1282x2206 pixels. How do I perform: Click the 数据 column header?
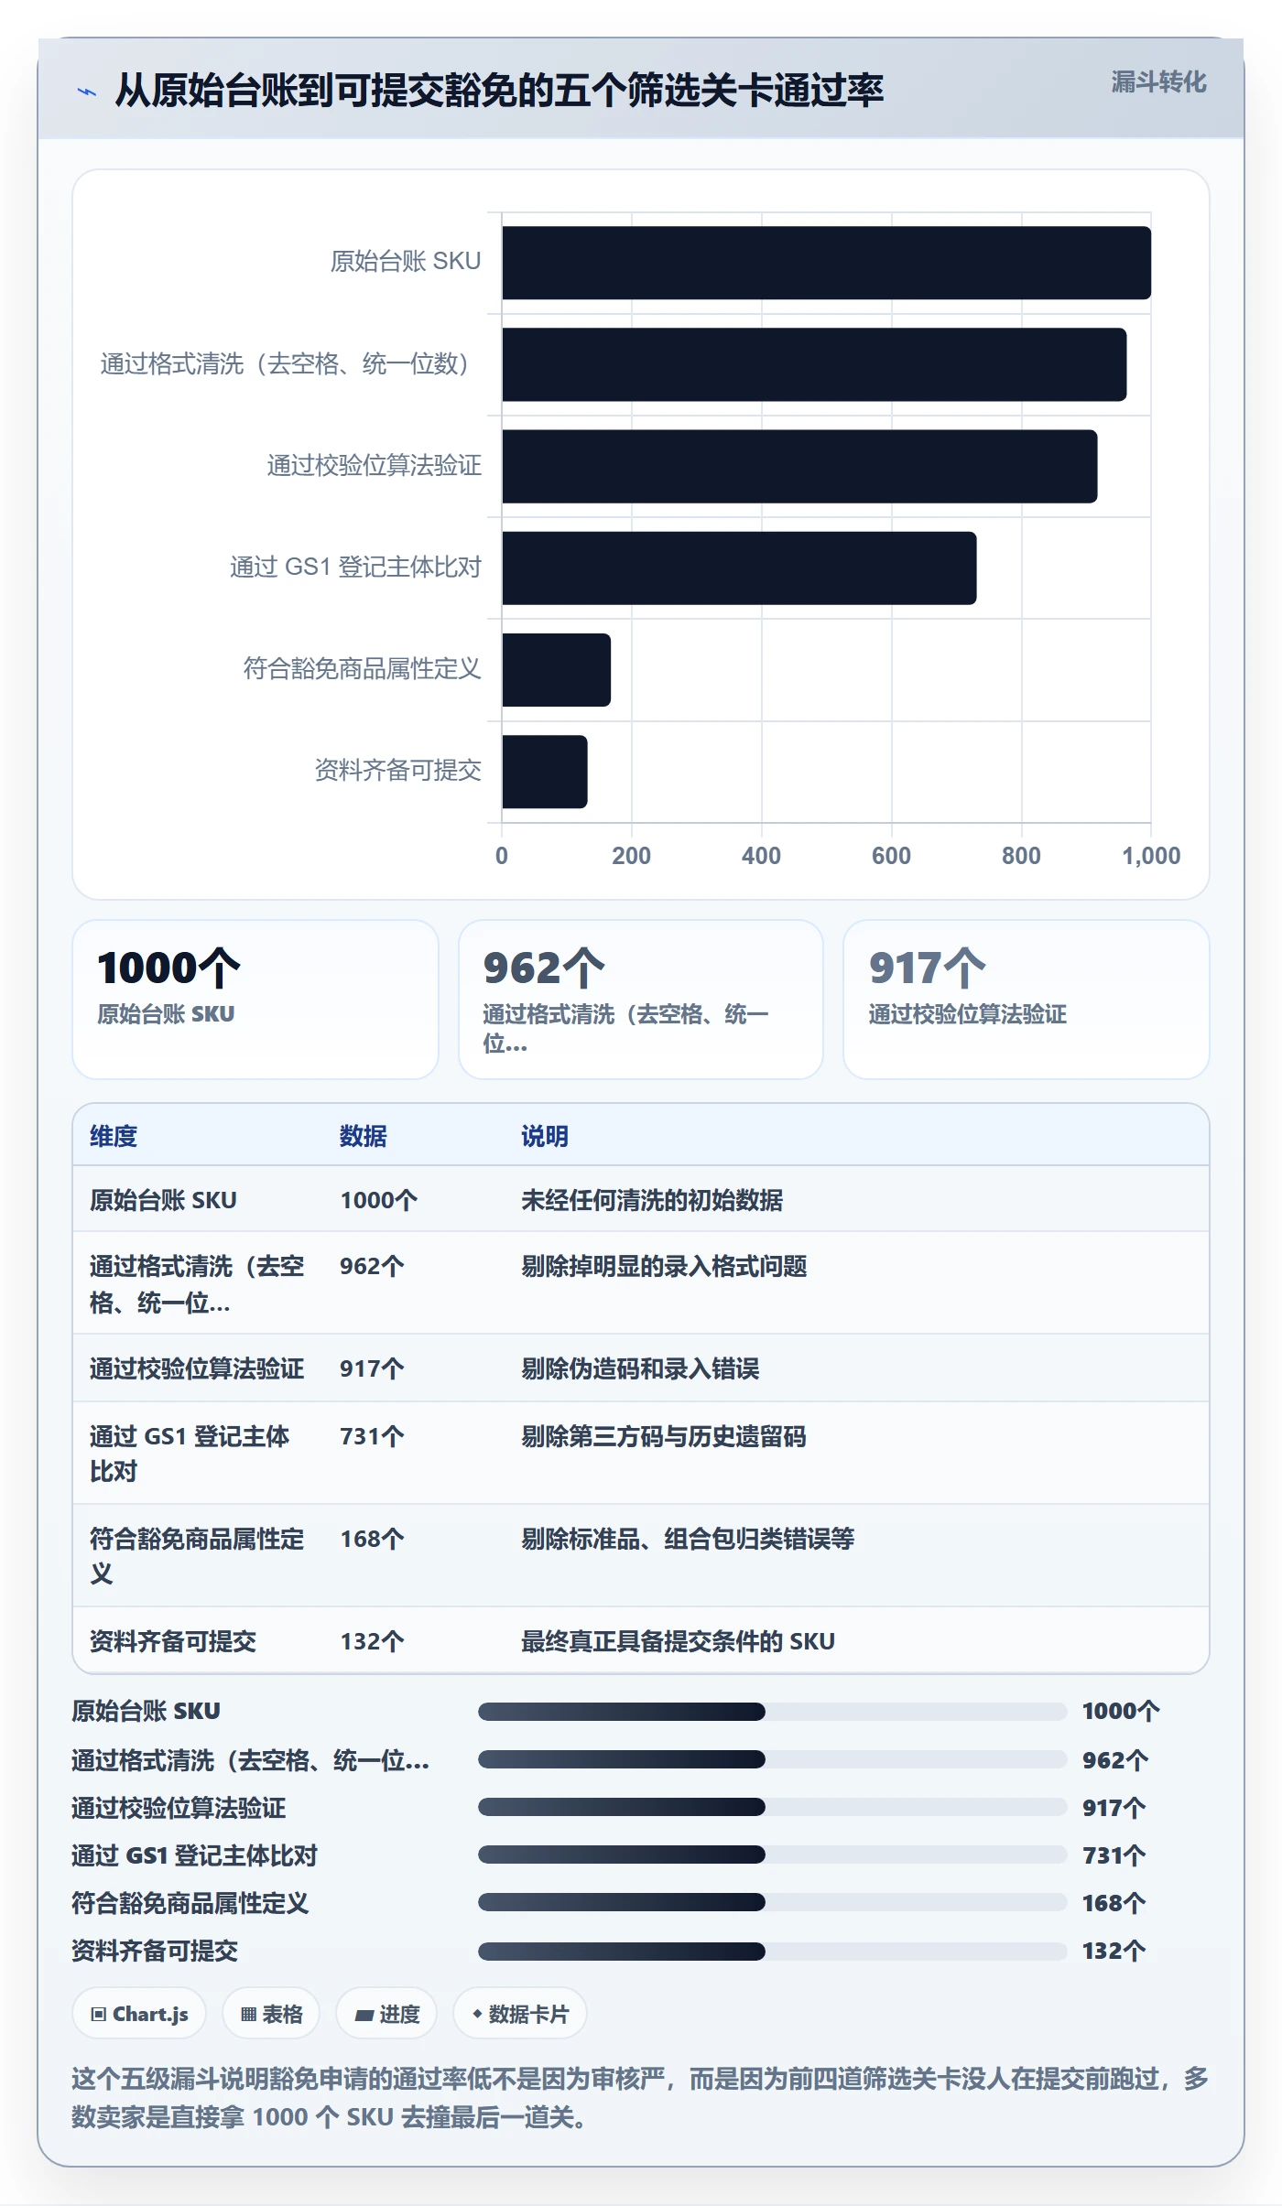[x=364, y=1136]
